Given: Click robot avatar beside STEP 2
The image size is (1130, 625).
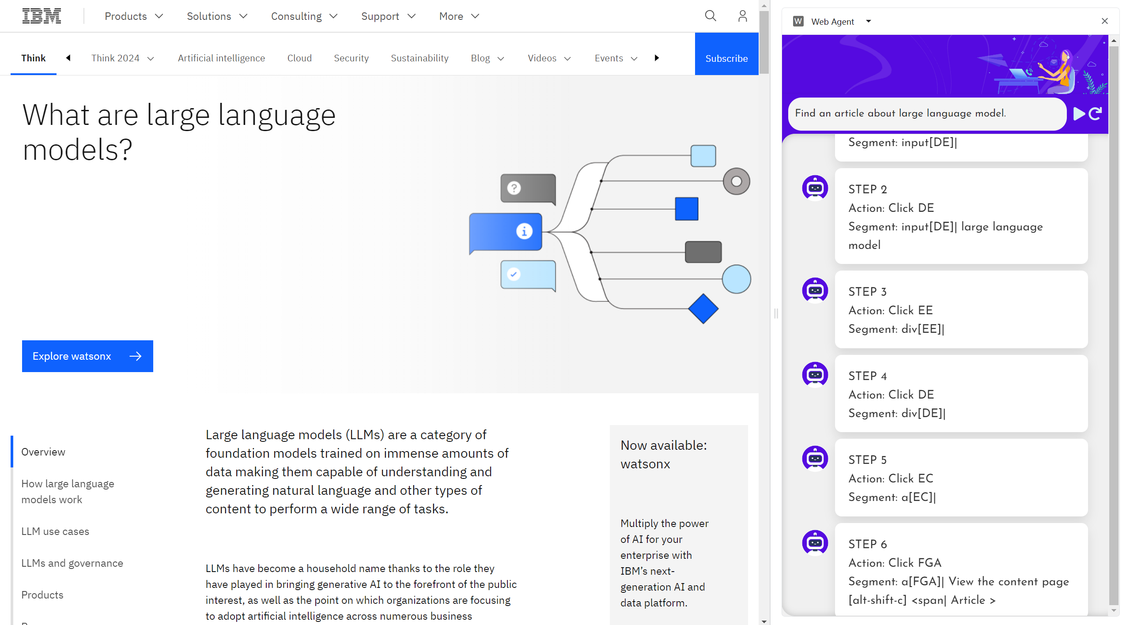Looking at the screenshot, I should [x=815, y=188].
